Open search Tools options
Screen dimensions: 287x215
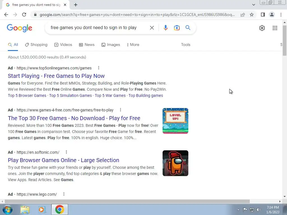click(x=186, y=45)
